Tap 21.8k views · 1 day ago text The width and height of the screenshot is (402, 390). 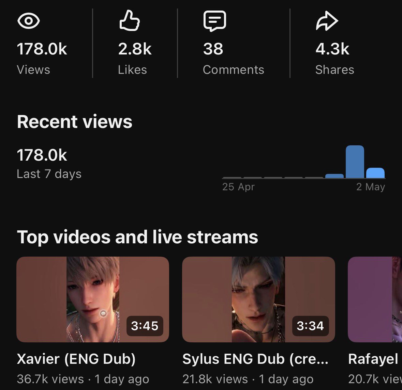[x=248, y=379]
